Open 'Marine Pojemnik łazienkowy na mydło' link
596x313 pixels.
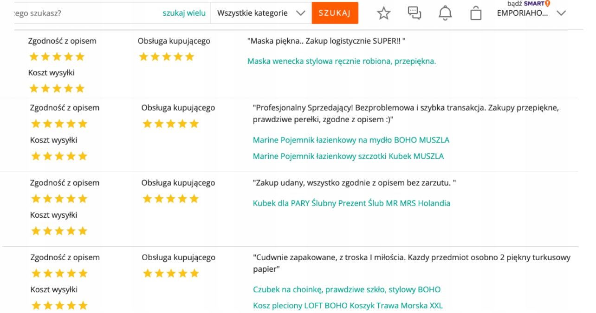[351, 140]
